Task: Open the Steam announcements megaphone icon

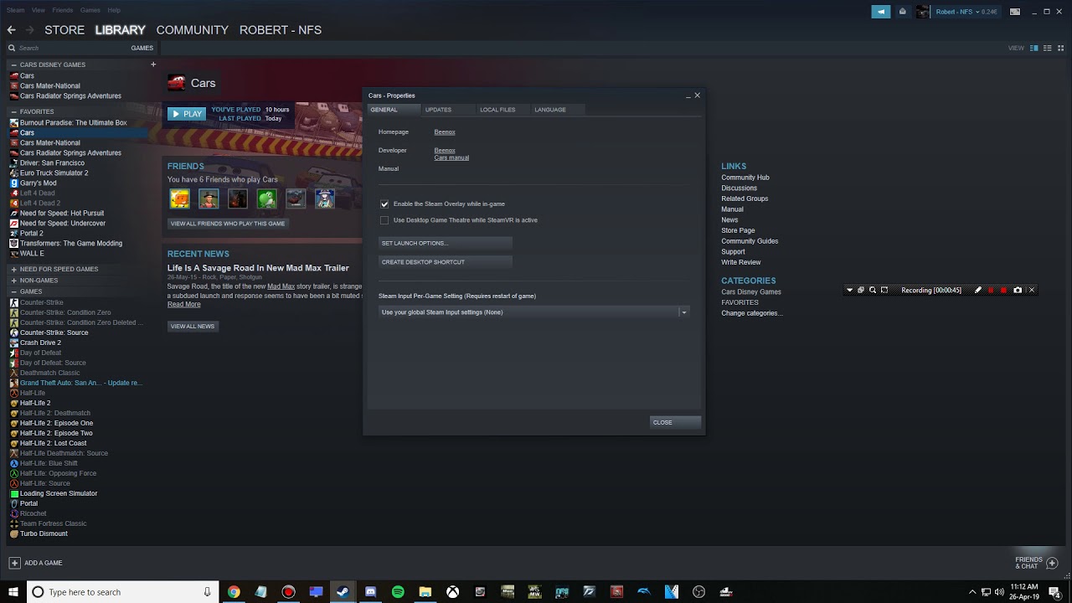Action: pyautogui.click(x=880, y=12)
